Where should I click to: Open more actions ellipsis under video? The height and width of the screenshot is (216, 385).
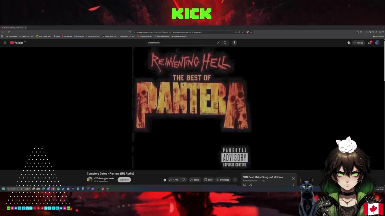(x=235, y=180)
